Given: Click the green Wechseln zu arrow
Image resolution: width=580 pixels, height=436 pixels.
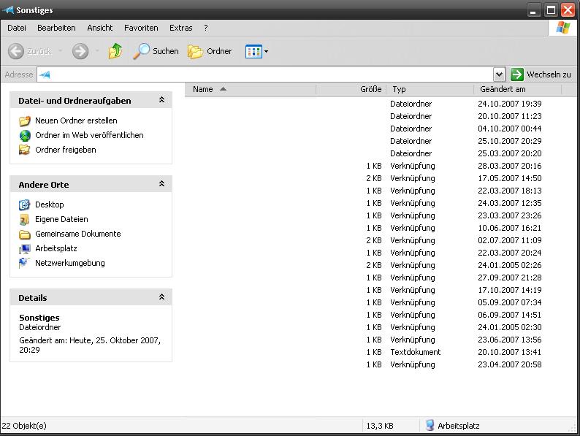Looking at the screenshot, I should tap(516, 74).
